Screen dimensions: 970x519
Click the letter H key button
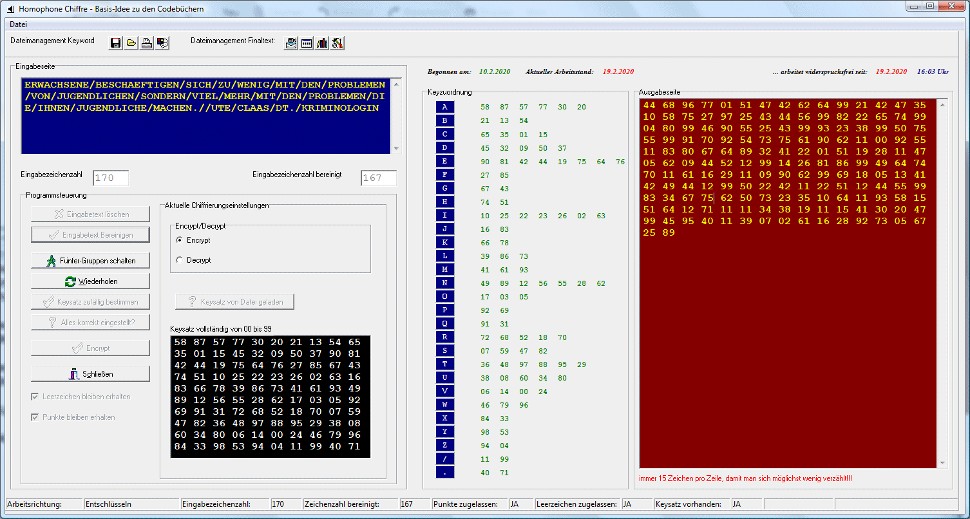coord(444,202)
